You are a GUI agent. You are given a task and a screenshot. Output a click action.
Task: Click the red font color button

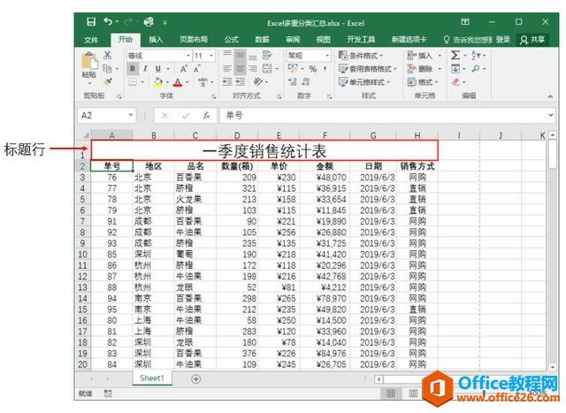tap(178, 82)
